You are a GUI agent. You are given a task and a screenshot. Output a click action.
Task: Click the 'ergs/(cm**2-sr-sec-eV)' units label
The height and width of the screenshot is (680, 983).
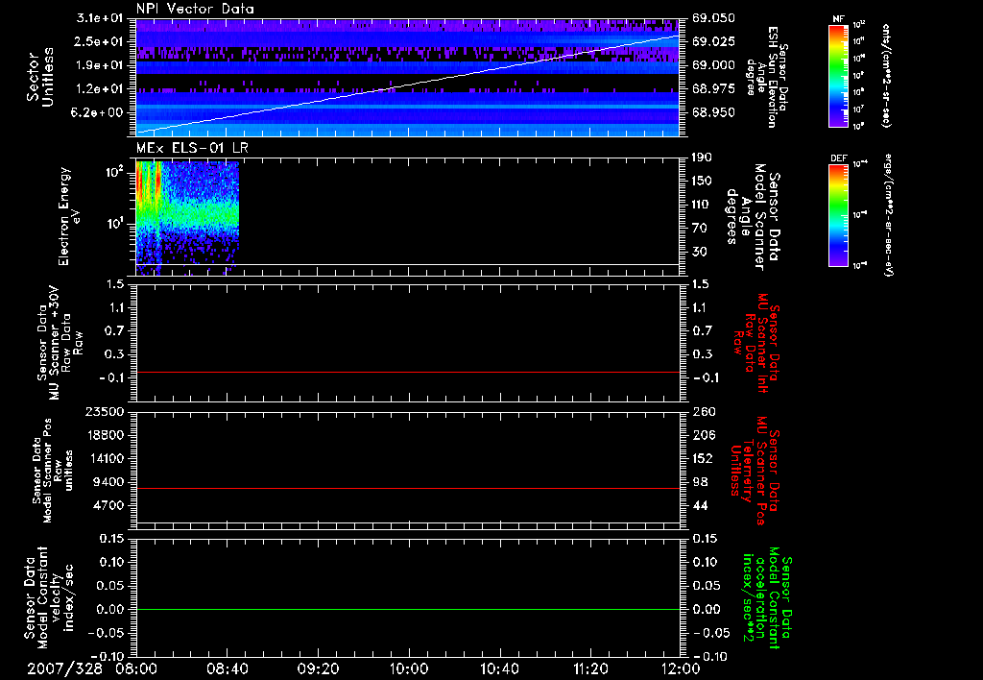point(889,214)
